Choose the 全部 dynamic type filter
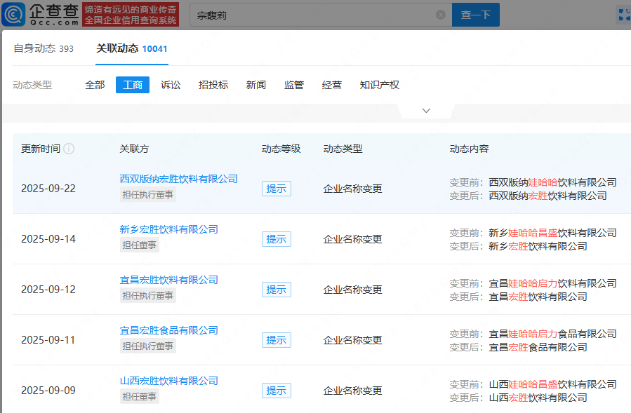Viewport: 631px width, 413px height. point(95,85)
